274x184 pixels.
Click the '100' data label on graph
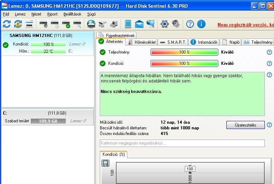(190, 169)
